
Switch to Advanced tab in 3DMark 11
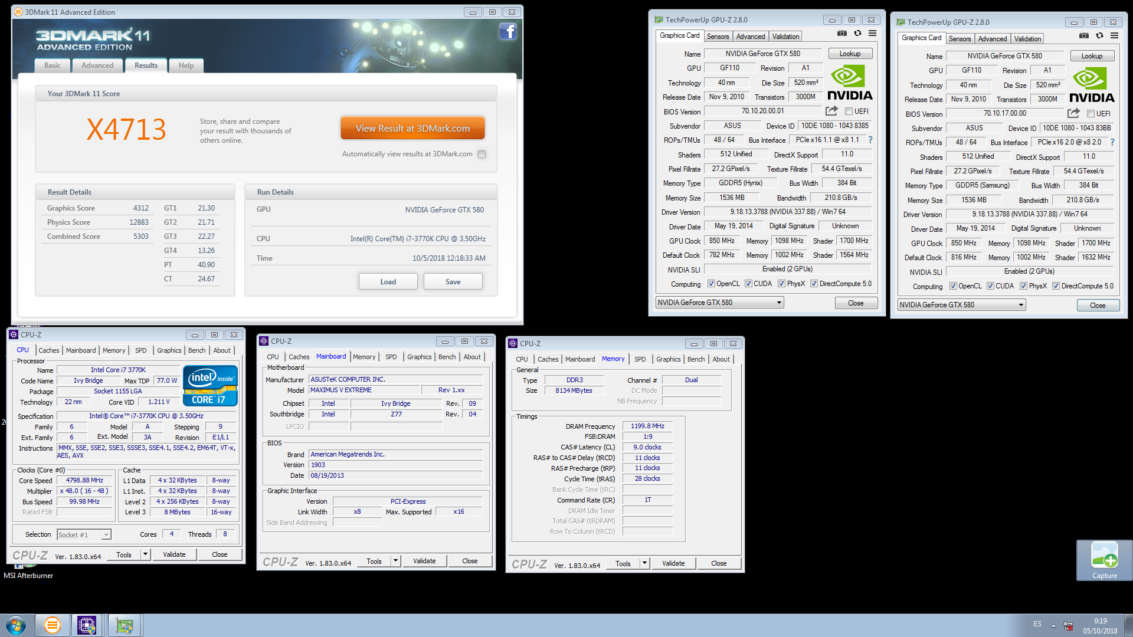point(97,65)
